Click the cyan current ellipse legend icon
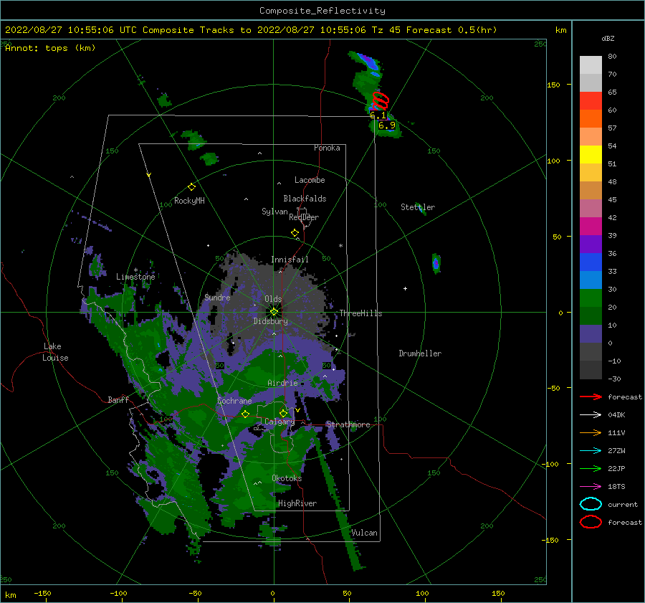The image size is (645, 603). coord(591,504)
